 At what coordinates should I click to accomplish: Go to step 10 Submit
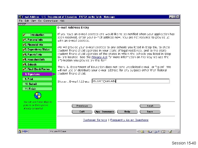tap(37, 84)
